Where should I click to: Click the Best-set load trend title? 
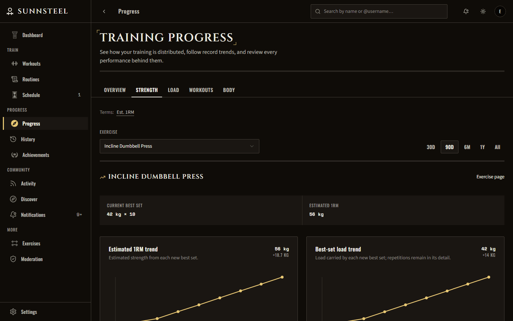coord(338,249)
